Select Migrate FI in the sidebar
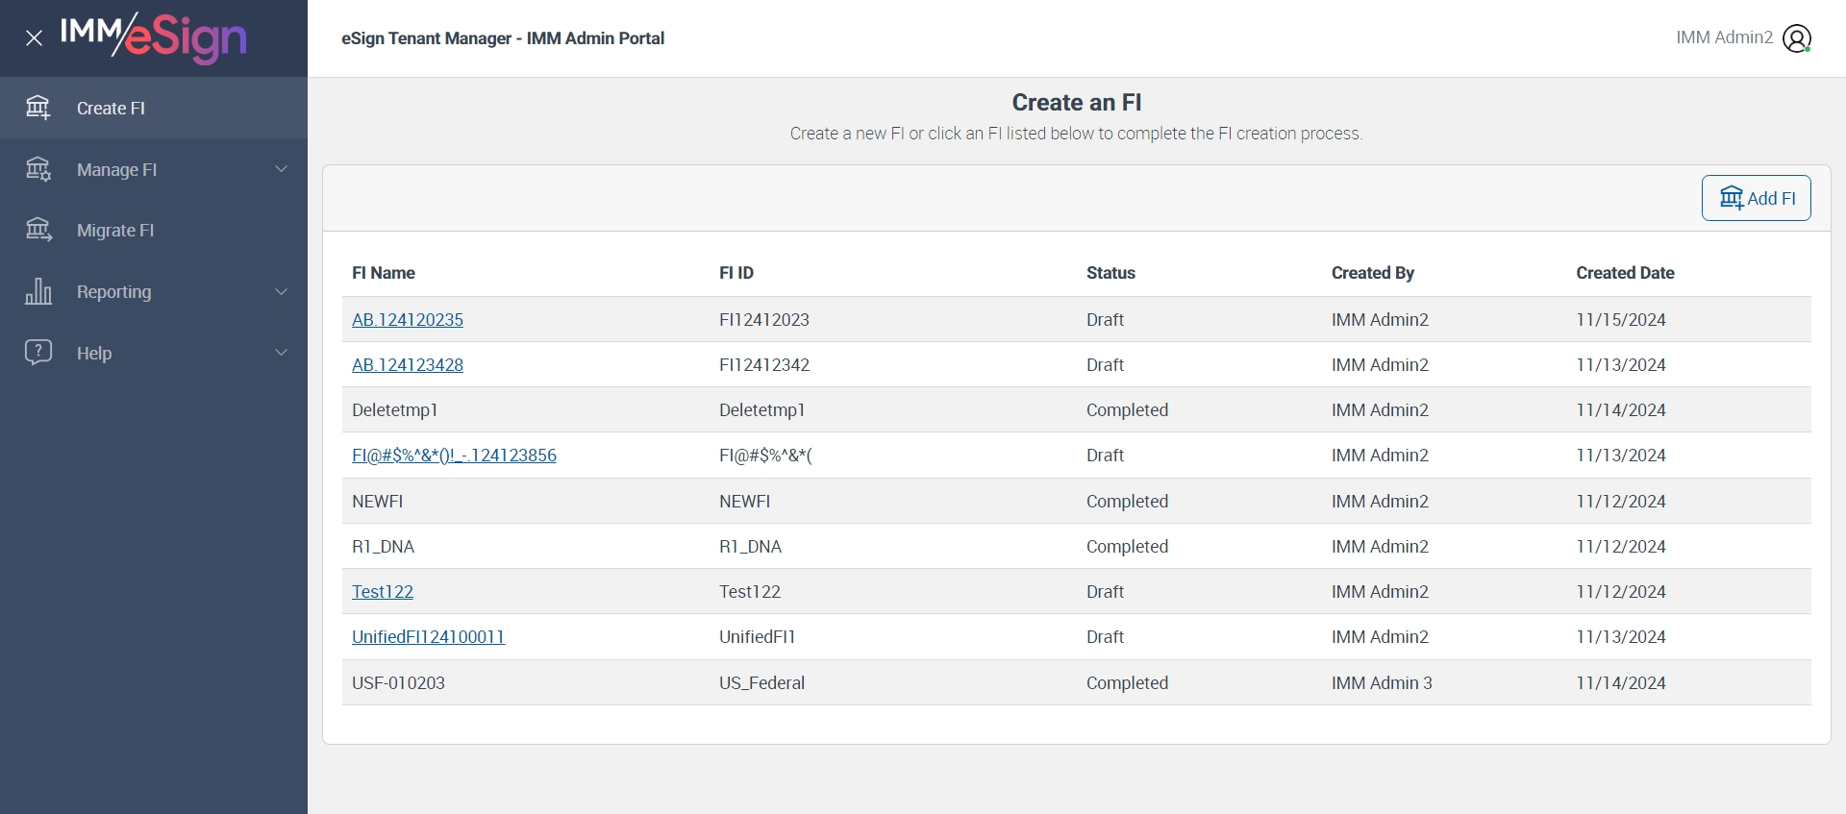Viewport: 1846px width, 814px height. point(115,231)
